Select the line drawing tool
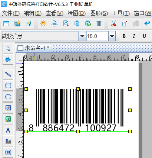 tap(8, 74)
